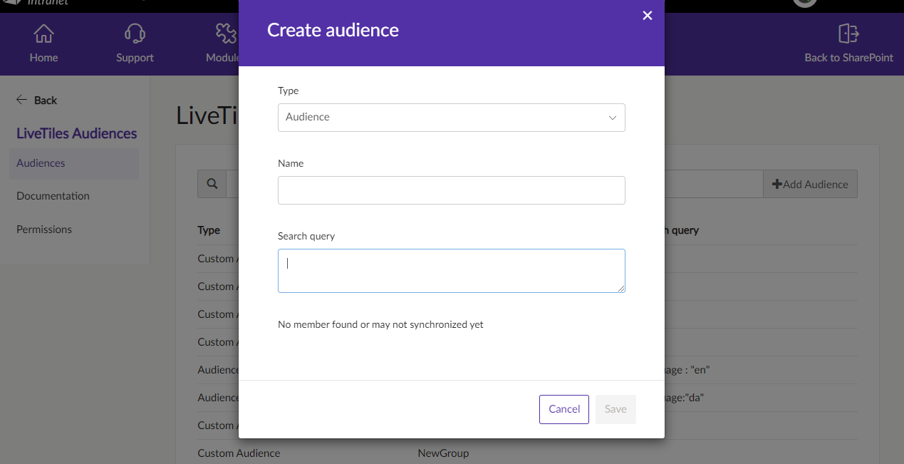904x464 pixels.
Task: Click the "No member found" message text
Action: pyautogui.click(x=380, y=324)
